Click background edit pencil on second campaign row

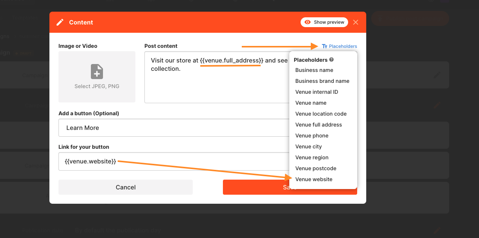click(x=437, y=105)
